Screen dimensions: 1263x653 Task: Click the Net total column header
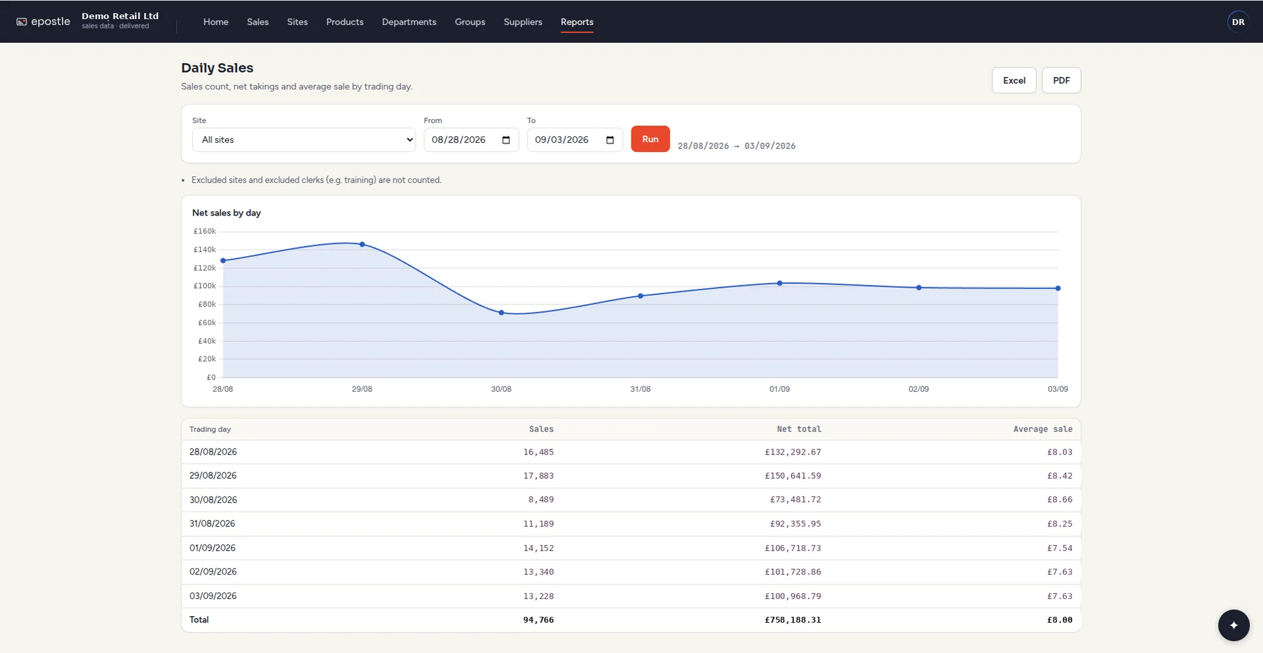point(799,429)
